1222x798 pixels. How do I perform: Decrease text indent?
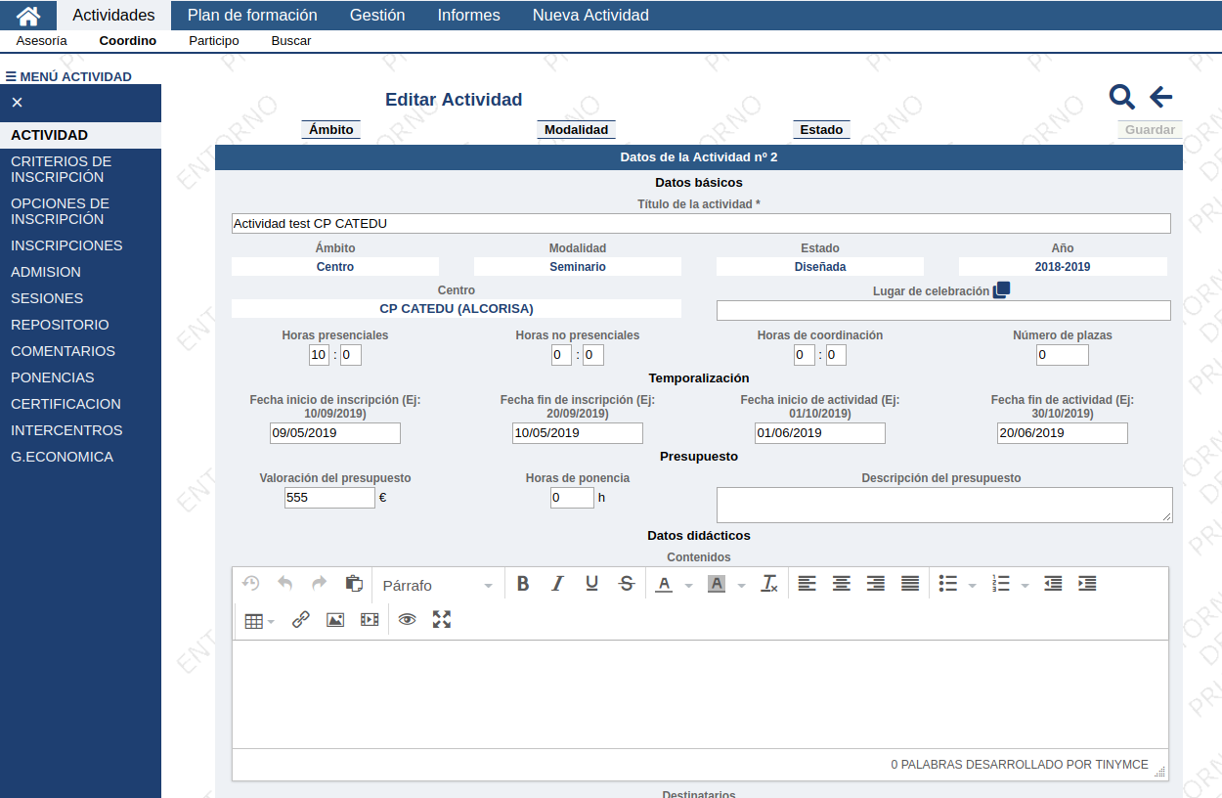1053,584
